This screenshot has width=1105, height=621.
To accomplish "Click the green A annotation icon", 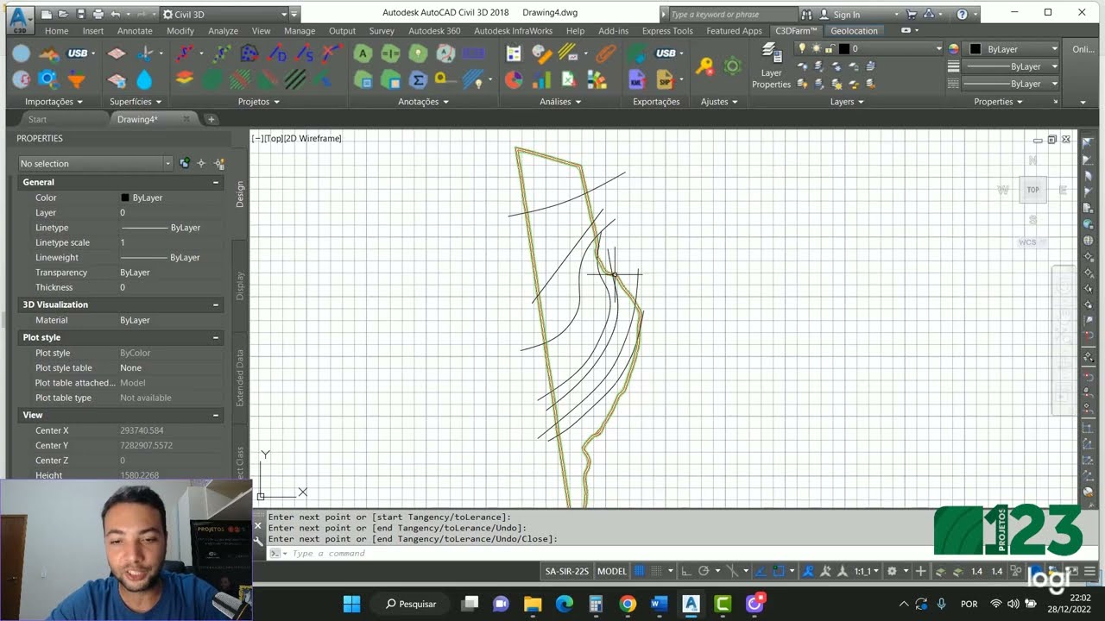I will [x=363, y=53].
